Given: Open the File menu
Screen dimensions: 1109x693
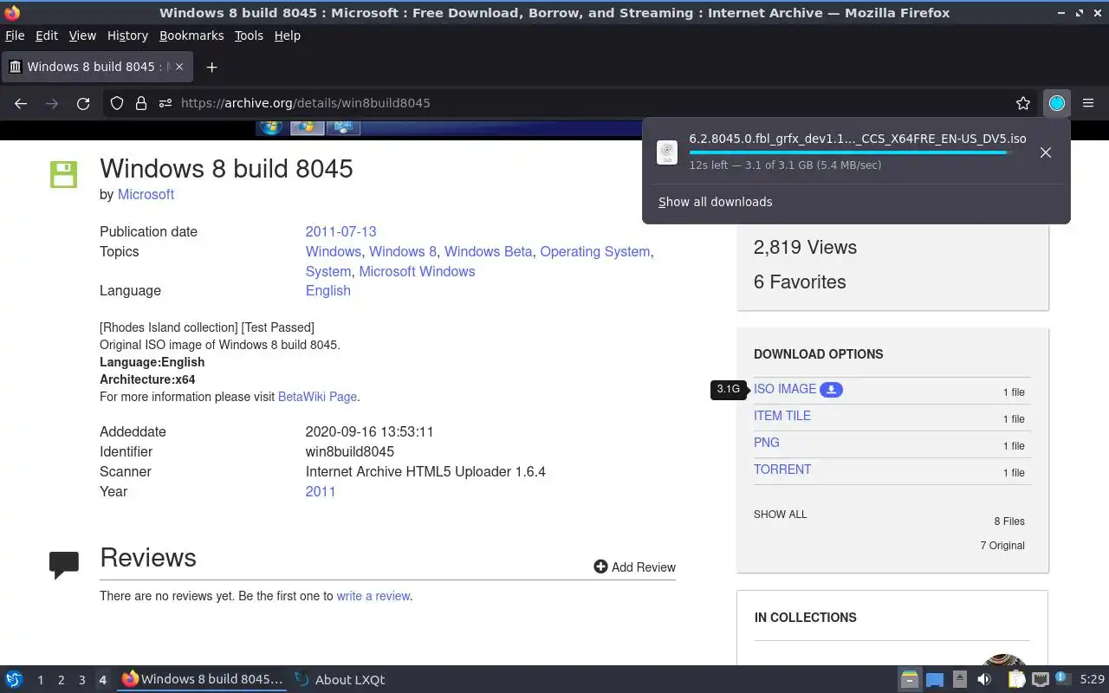Looking at the screenshot, I should pos(15,36).
